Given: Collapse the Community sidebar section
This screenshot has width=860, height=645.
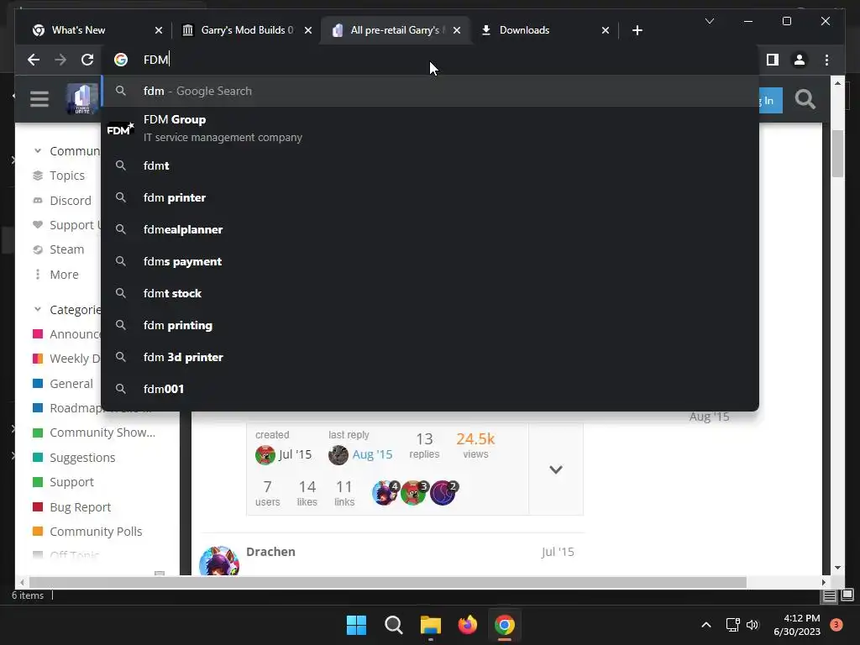Looking at the screenshot, I should 38,151.
